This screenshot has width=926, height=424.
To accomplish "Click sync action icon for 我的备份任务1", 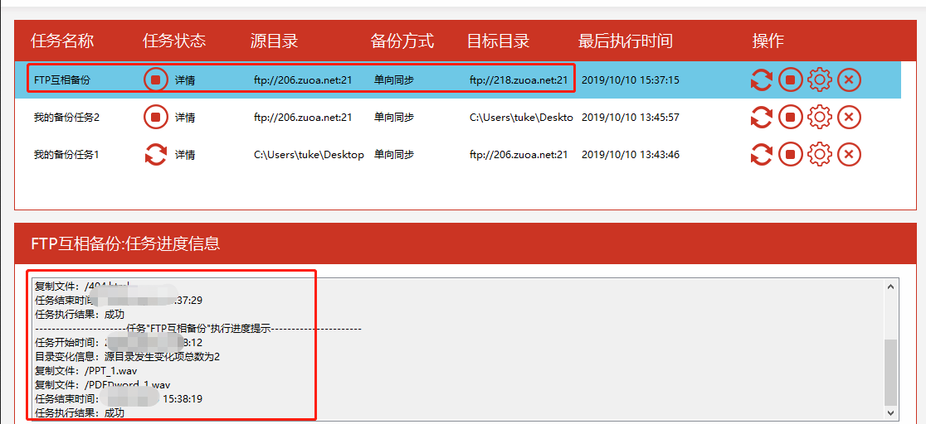I will click(x=761, y=155).
